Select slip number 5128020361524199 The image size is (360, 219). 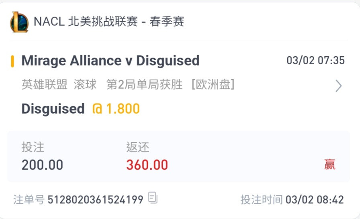pos(96,199)
